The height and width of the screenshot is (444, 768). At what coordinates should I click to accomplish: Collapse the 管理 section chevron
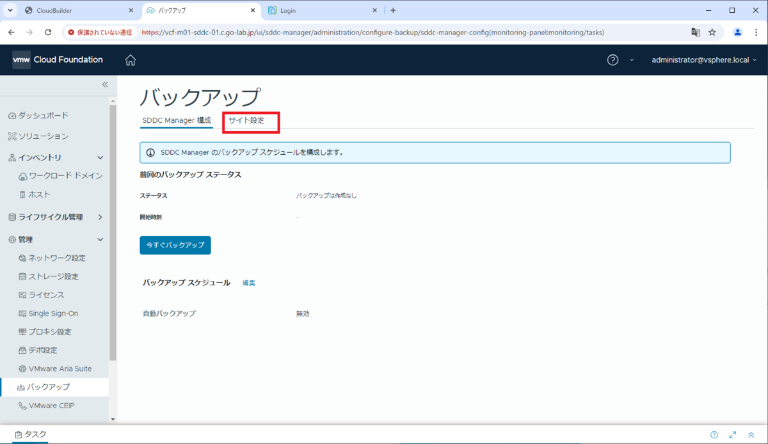click(x=100, y=239)
